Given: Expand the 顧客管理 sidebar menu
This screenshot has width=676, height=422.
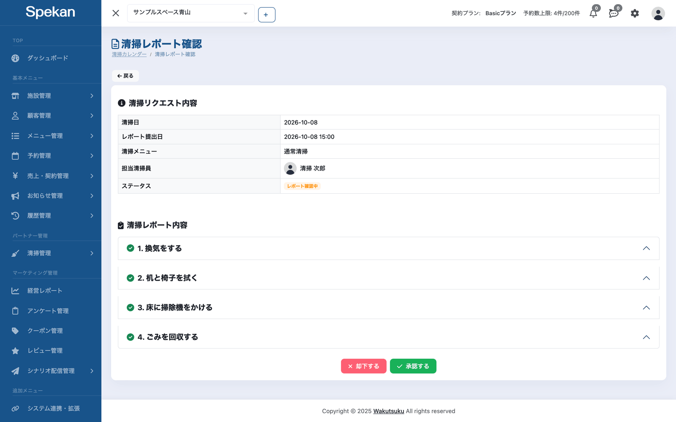Looking at the screenshot, I should coord(51,116).
